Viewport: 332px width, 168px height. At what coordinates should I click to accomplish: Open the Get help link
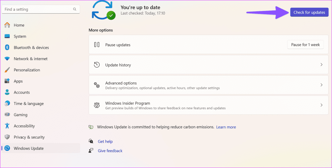(x=105, y=142)
